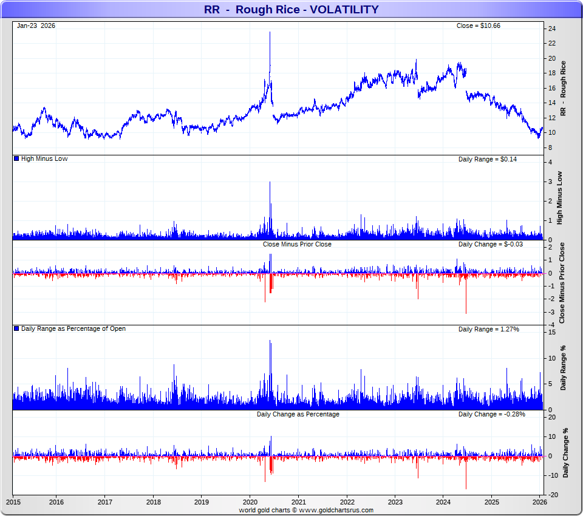
Task: Click the 'Daily Change as Percentage' panel title
Action: [x=298, y=414]
